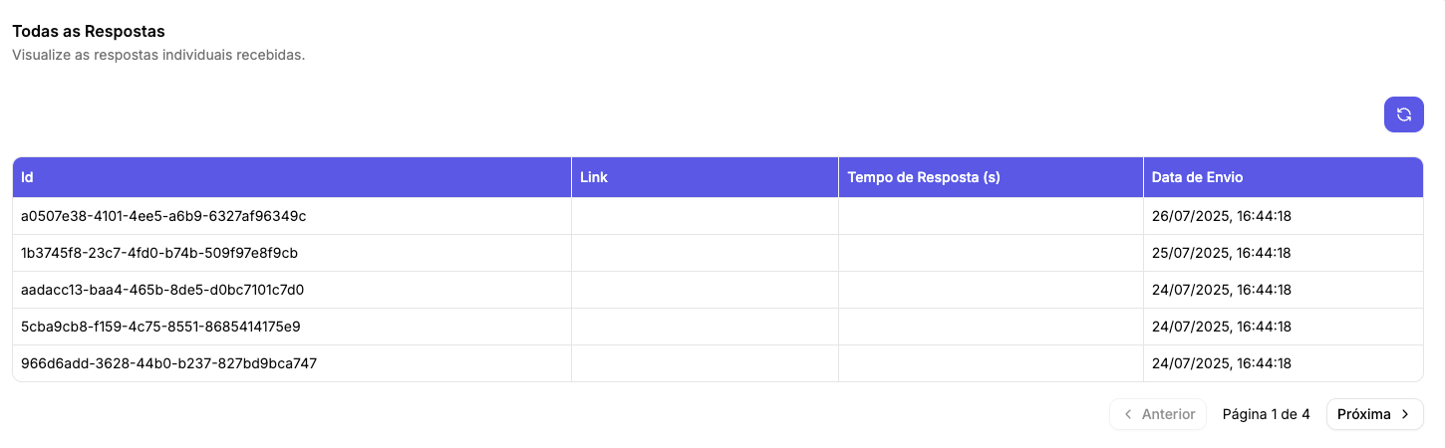The image size is (1445, 448).
Task: Click the Tempo de Resposta (s) header
Action: [x=923, y=177]
